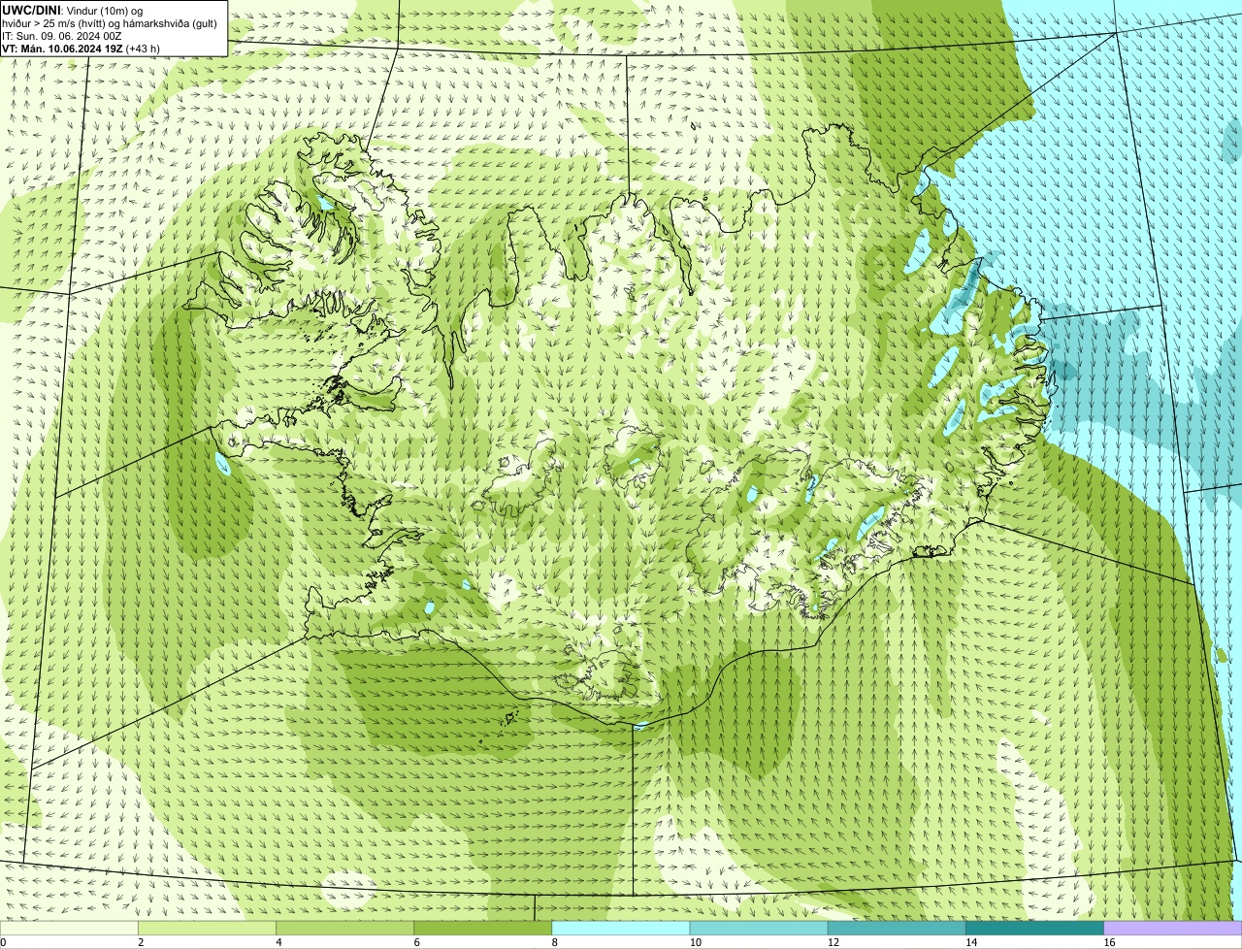Click the "0" label on the wind scale

pyautogui.click(x=3, y=942)
